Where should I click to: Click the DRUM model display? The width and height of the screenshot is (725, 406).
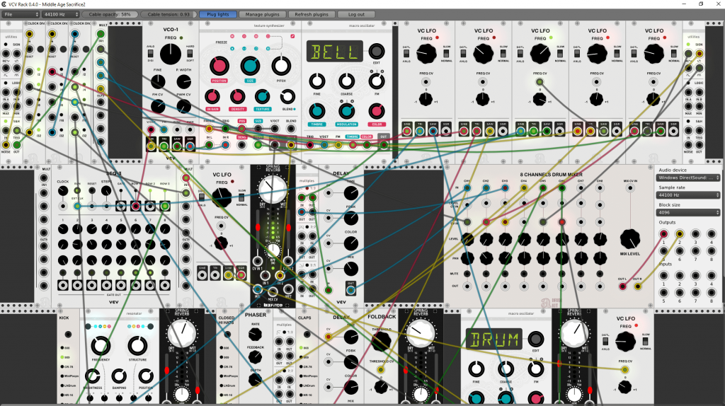pos(493,340)
